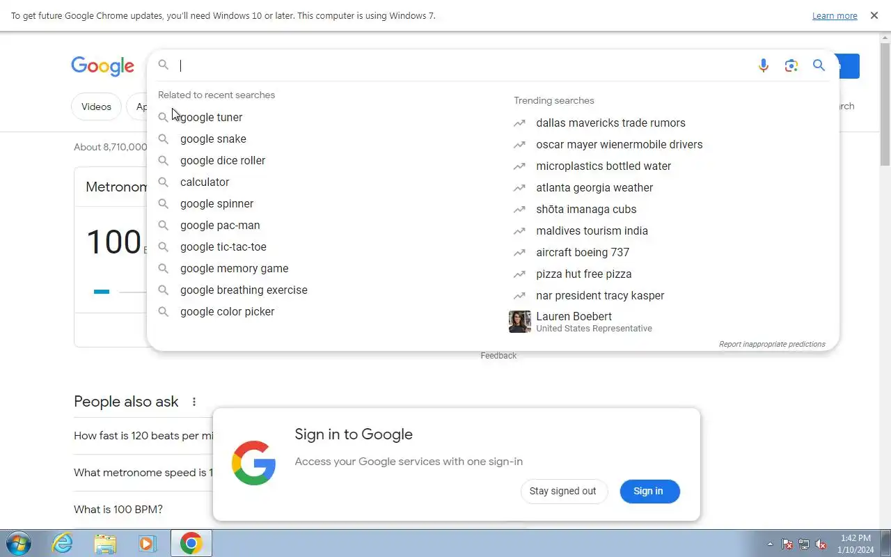Click the Stay signed out button

[563, 491]
